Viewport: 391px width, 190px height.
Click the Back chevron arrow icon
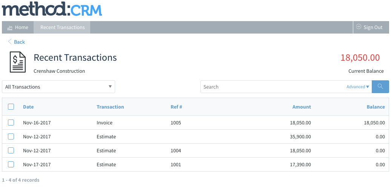10,41
